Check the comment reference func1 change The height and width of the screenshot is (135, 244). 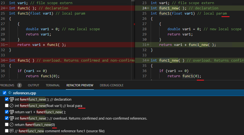point(7,131)
